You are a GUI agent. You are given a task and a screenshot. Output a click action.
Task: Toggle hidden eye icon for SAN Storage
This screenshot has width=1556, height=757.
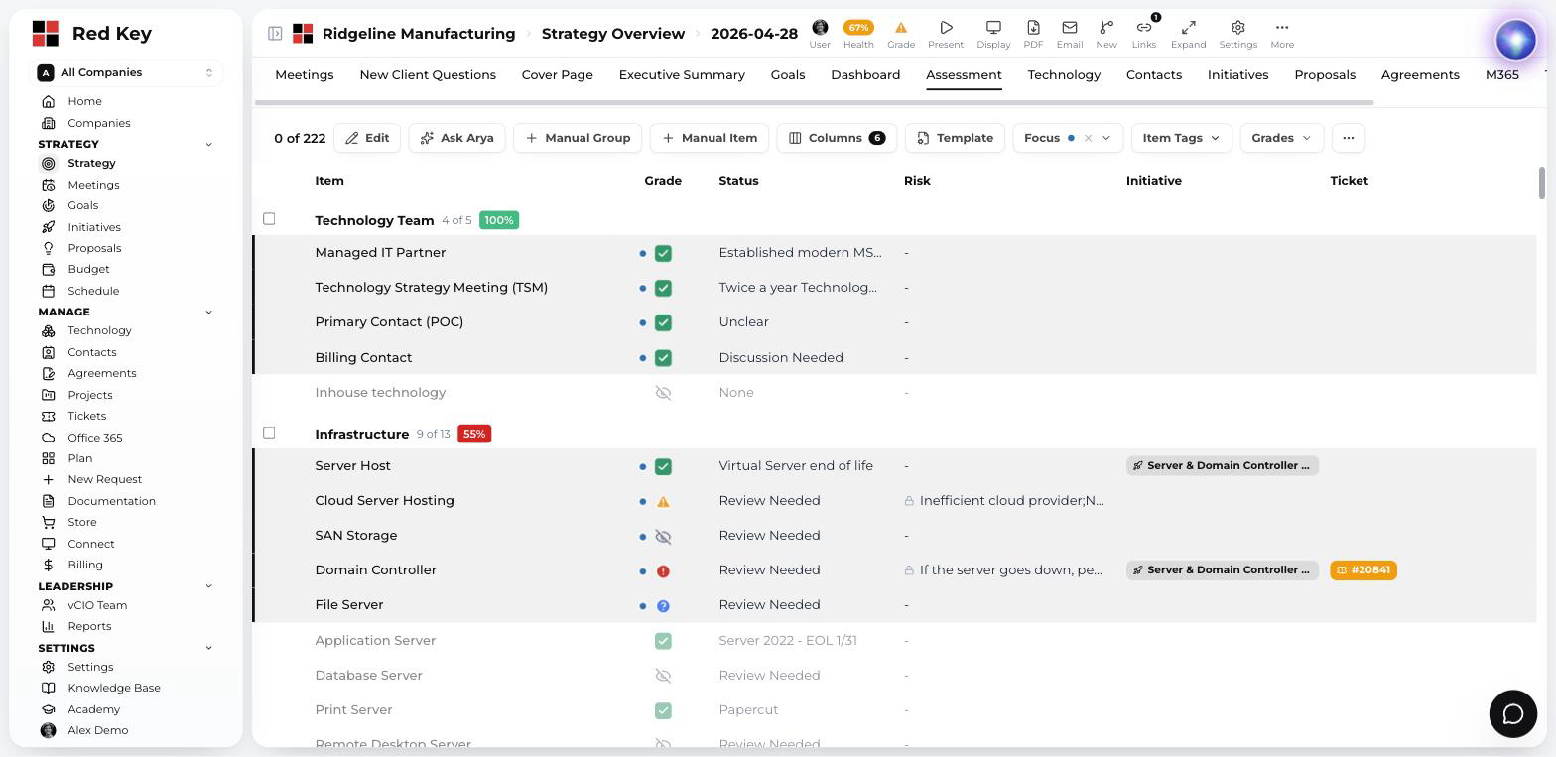(x=663, y=536)
